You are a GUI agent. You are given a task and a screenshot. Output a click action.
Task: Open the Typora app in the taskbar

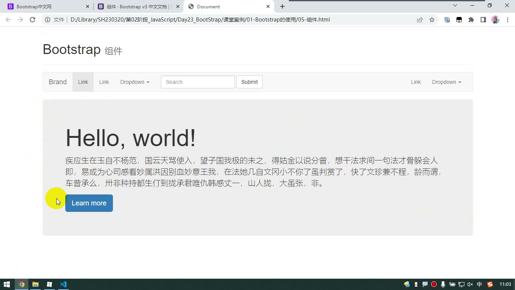click(49, 284)
